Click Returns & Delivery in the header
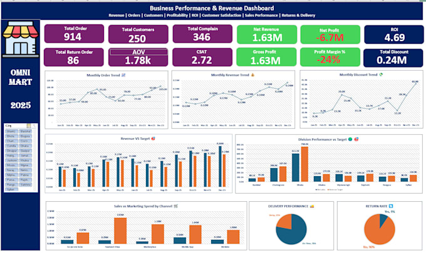 (x=298, y=16)
